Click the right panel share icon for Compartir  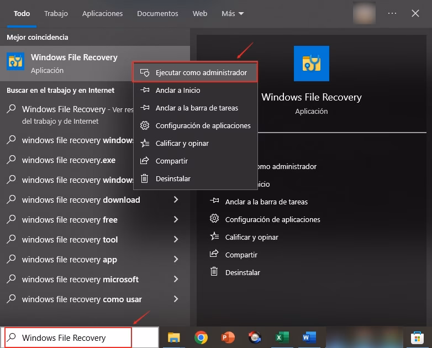(214, 254)
